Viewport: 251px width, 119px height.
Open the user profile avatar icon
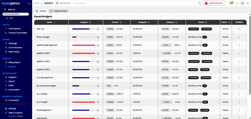[x=242, y=3]
